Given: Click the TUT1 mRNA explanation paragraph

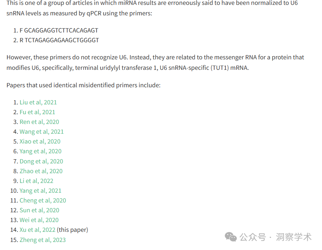Looking at the screenshot, I should coord(155,62).
